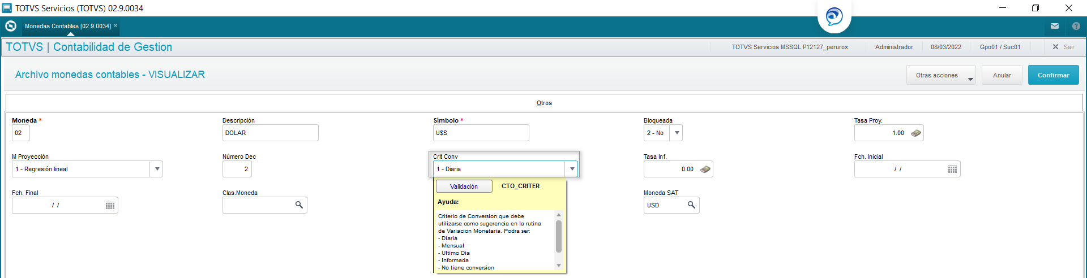The width and height of the screenshot is (1087, 278).
Task: Click the Gpo01 / Suc01 label
Action: click(x=1000, y=47)
